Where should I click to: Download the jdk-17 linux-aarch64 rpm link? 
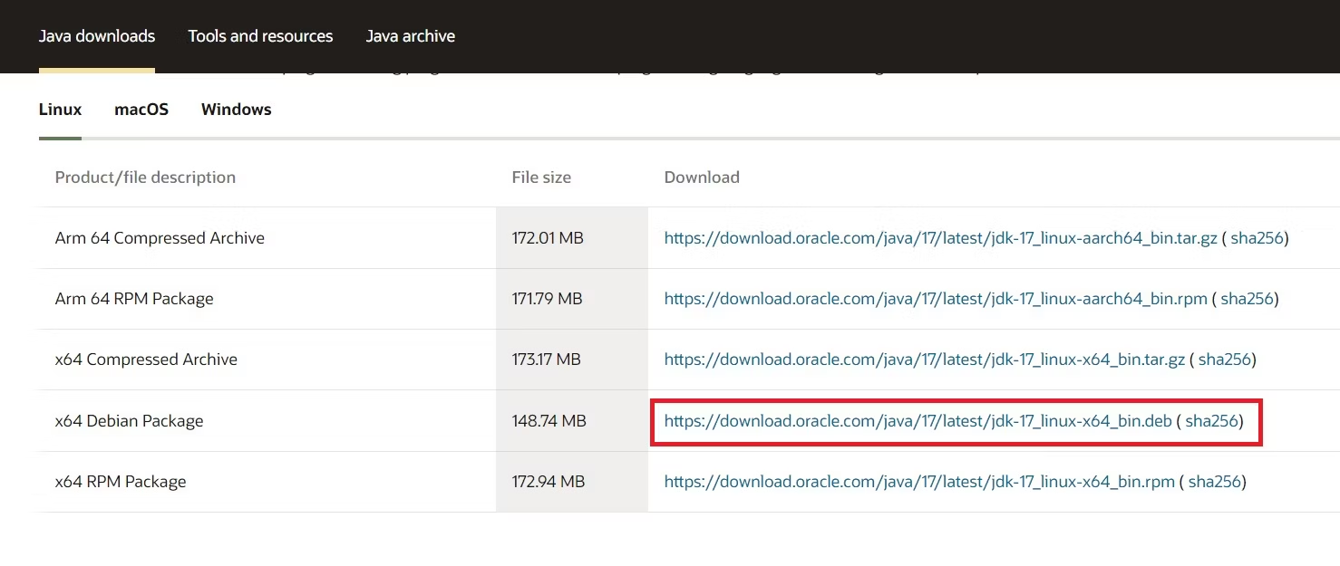(936, 299)
